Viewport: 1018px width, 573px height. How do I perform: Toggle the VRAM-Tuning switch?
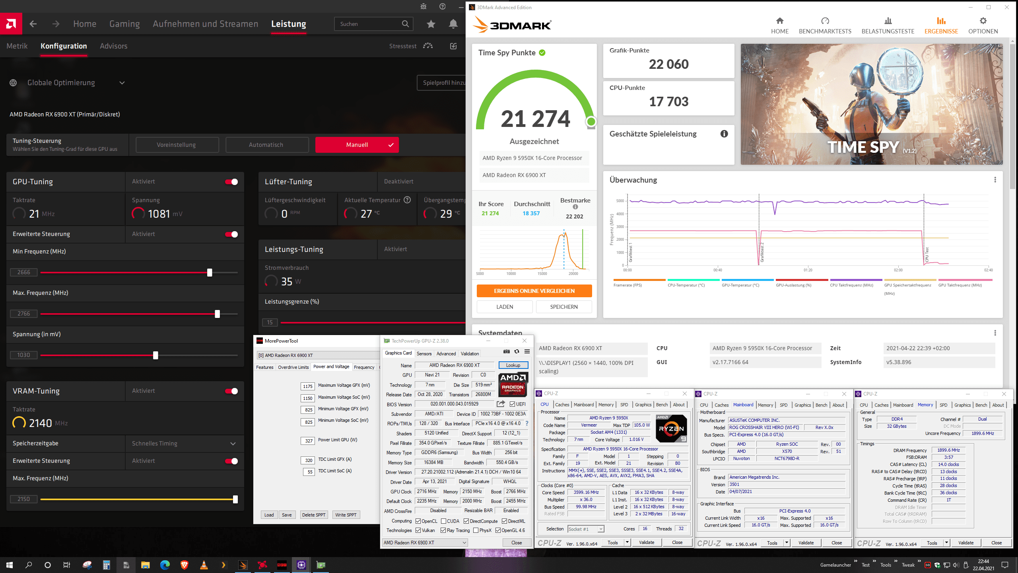click(x=231, y=391)
